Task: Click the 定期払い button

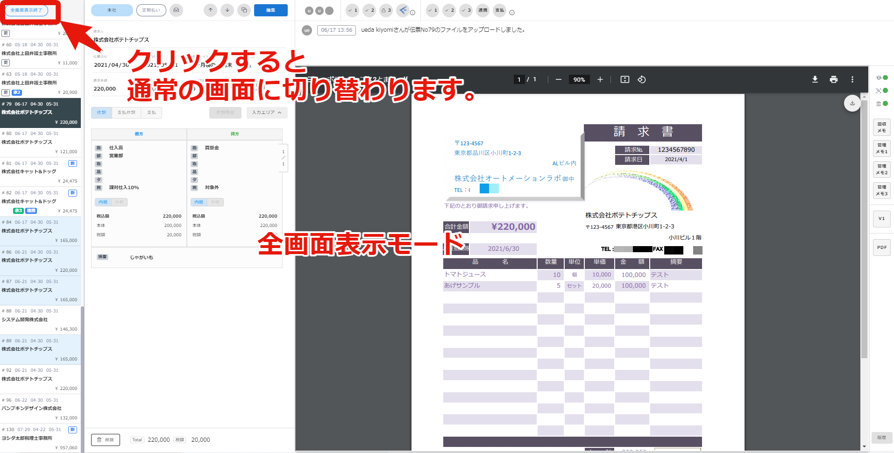Action: [151, 10]
